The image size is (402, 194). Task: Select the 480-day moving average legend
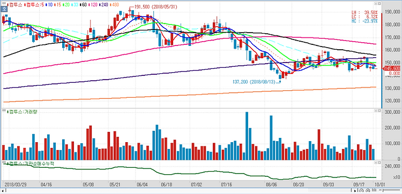[x=114, y=5]
